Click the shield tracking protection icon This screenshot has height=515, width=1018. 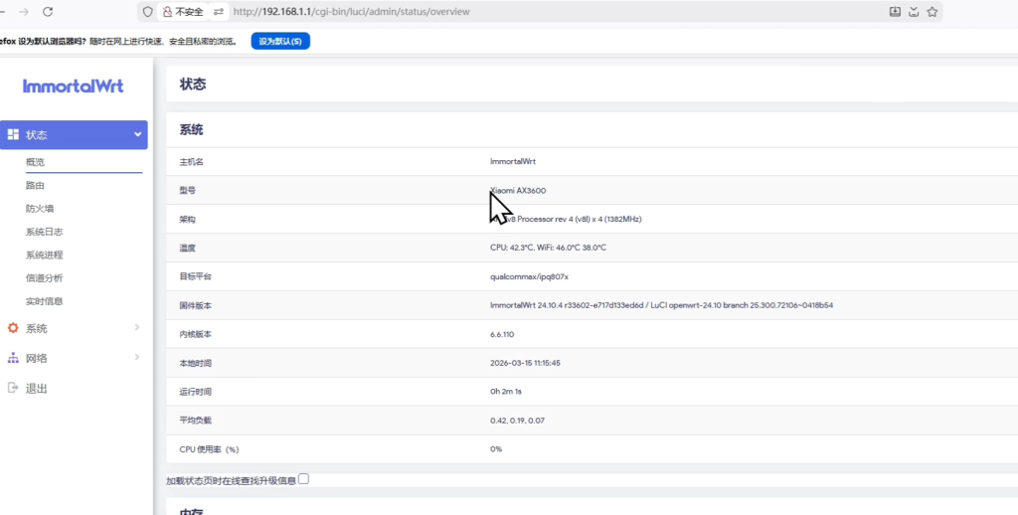148,12
